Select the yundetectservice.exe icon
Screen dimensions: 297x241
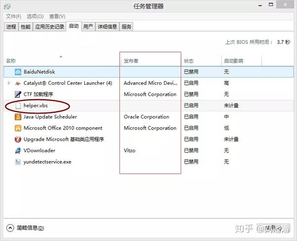tap(18, 162)
